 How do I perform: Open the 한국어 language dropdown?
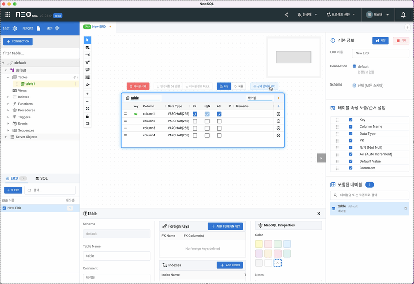[x=307, y=15]
